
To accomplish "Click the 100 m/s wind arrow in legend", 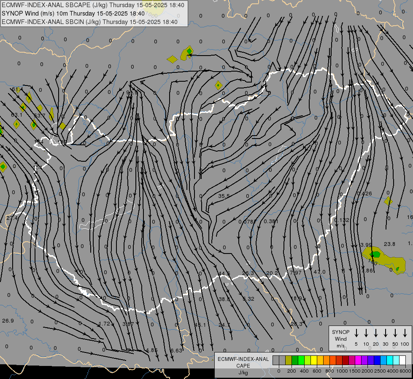I will point(405,333).
